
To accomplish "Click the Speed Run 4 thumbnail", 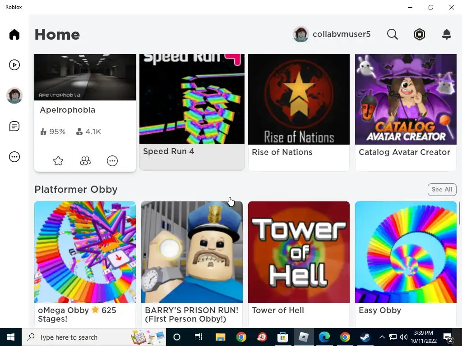I will pos(192,99).
